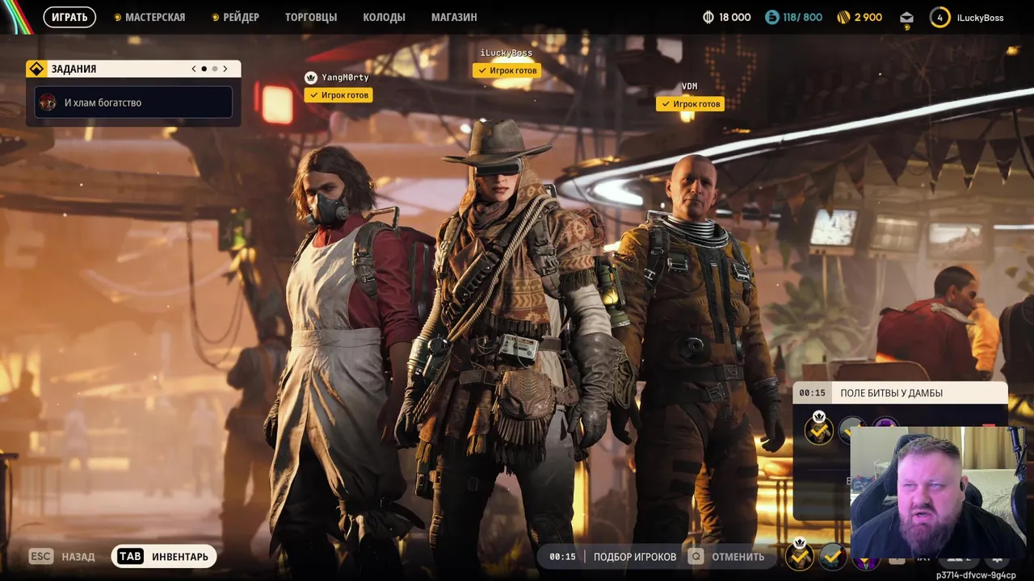Click НАЗАД back button

[x=78, y=557]
